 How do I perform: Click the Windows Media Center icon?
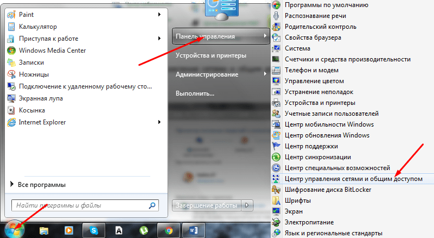click(11, 51)
